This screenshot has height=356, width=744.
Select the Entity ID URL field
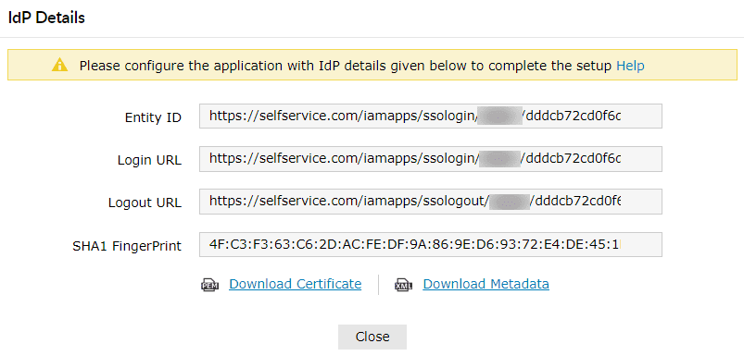[x=430, y=116]
